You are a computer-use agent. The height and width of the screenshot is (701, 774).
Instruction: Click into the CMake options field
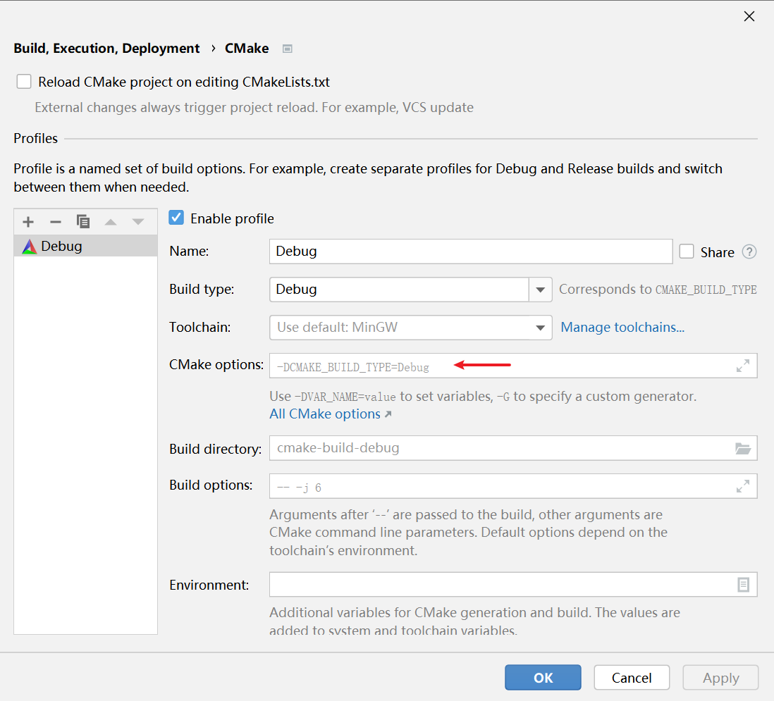pyautogui.click(x=513, y=366)
